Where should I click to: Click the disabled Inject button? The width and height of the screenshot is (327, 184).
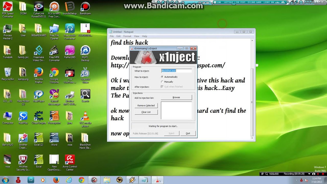pyautogui.click(x=171, y=133)
